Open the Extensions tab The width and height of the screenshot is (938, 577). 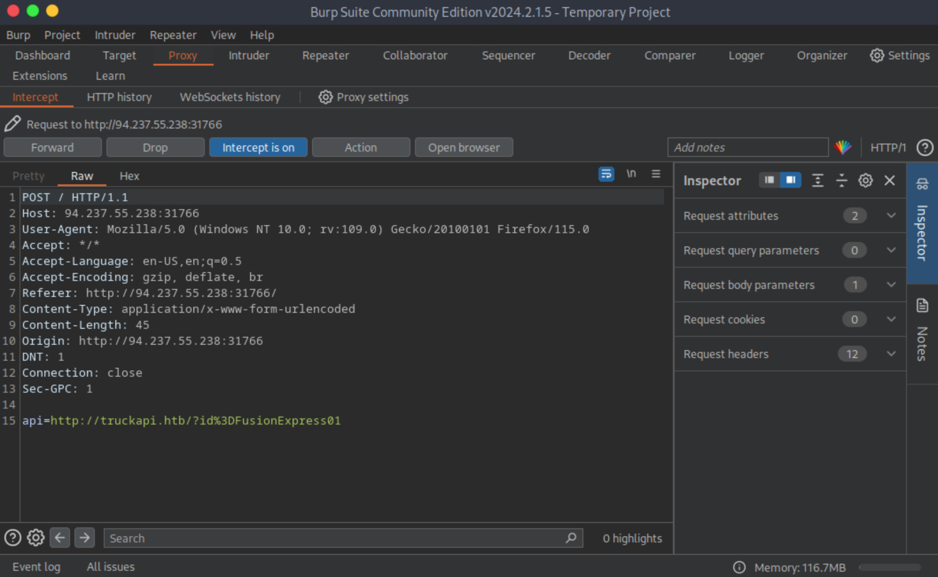click(40, 76)
